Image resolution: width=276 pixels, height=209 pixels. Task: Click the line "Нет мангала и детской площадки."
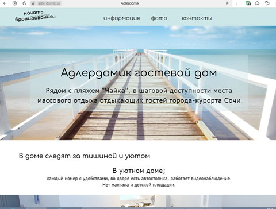[139, 185]
